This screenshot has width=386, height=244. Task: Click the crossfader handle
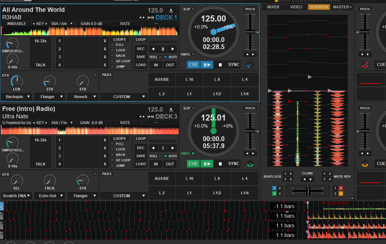(x=308, y=191)
